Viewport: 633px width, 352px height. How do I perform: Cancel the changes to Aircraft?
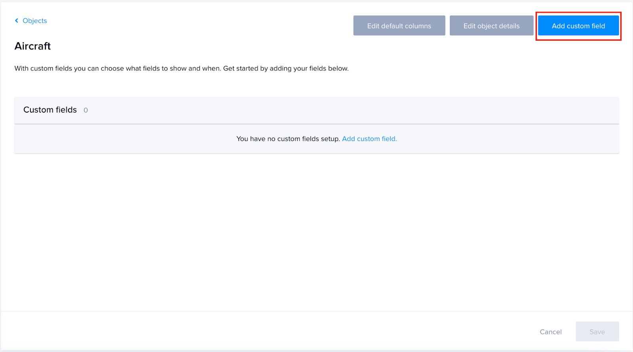click(x=551, y=332)
